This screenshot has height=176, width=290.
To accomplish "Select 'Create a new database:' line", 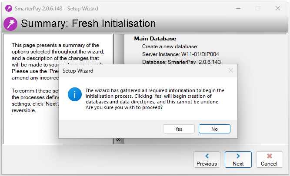I will point(170,46).
